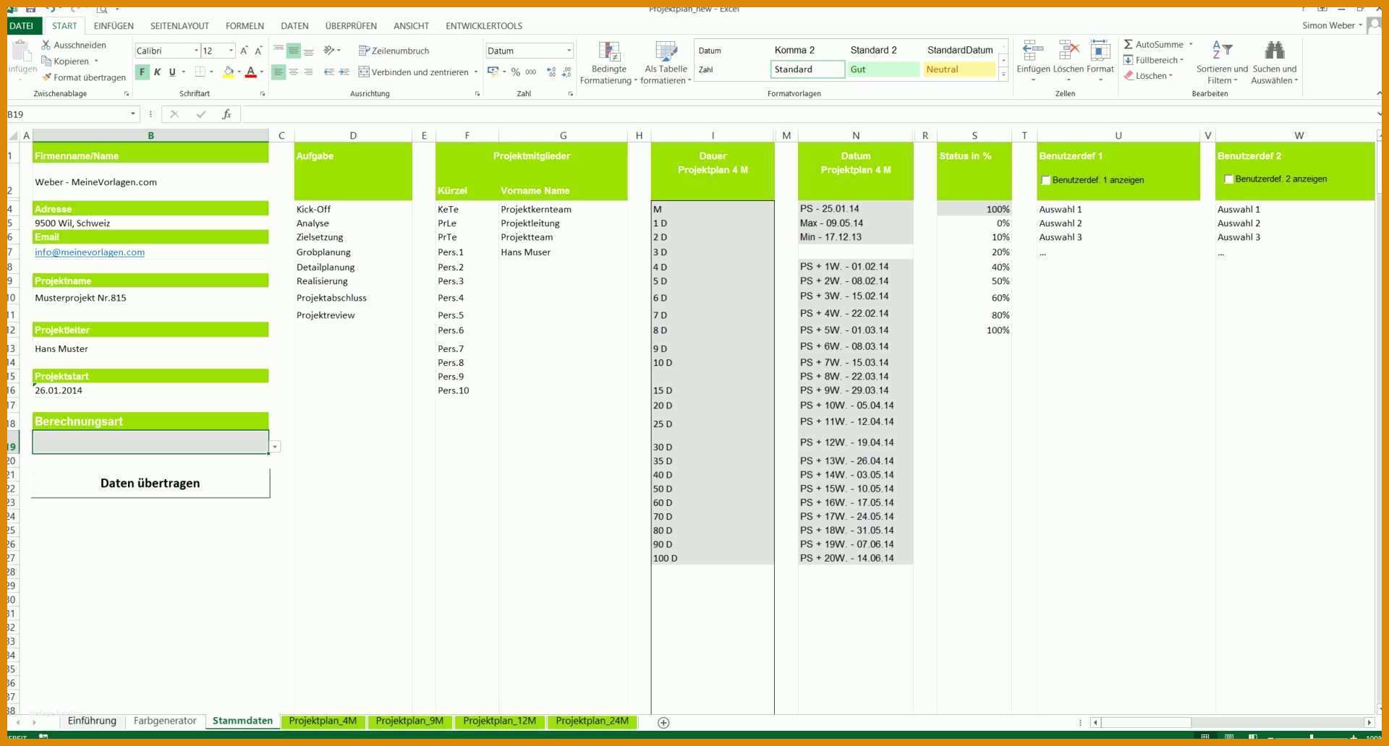Click the Format übertragen paintbrush
Viewport: 1389px width, 746px height.
(47, 77)
